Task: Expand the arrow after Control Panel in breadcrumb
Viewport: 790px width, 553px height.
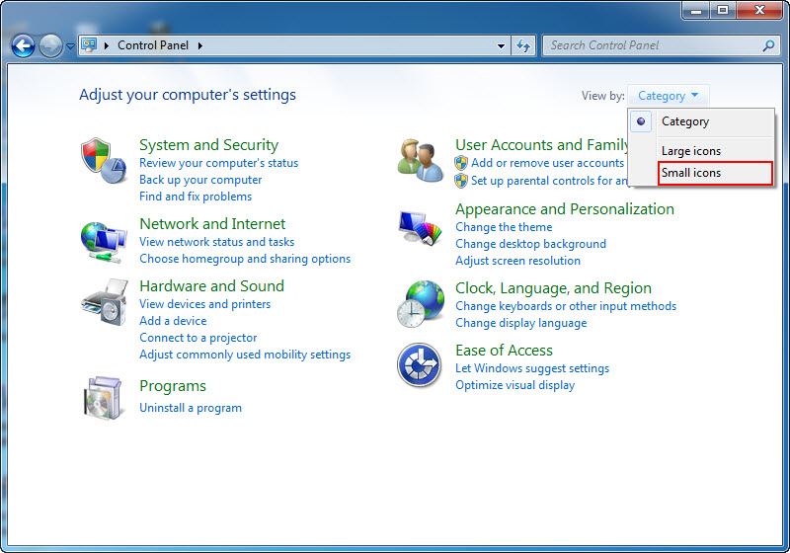Action: [x=200, y=45]
